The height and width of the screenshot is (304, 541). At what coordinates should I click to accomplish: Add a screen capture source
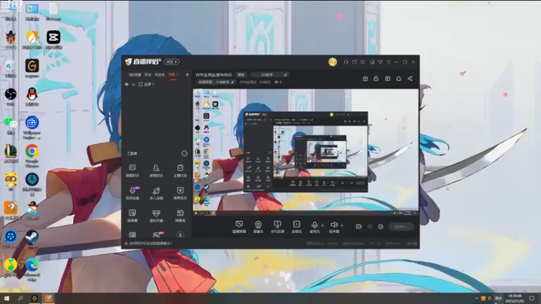click(x=239, y=227)
